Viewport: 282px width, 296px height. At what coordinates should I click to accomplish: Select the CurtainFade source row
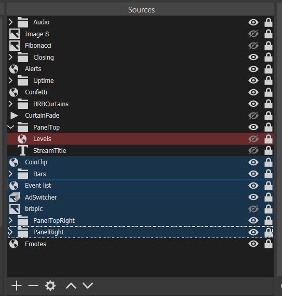point(140,116)
